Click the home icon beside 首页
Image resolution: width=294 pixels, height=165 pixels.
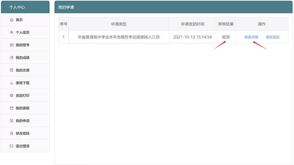pos(11,20)
